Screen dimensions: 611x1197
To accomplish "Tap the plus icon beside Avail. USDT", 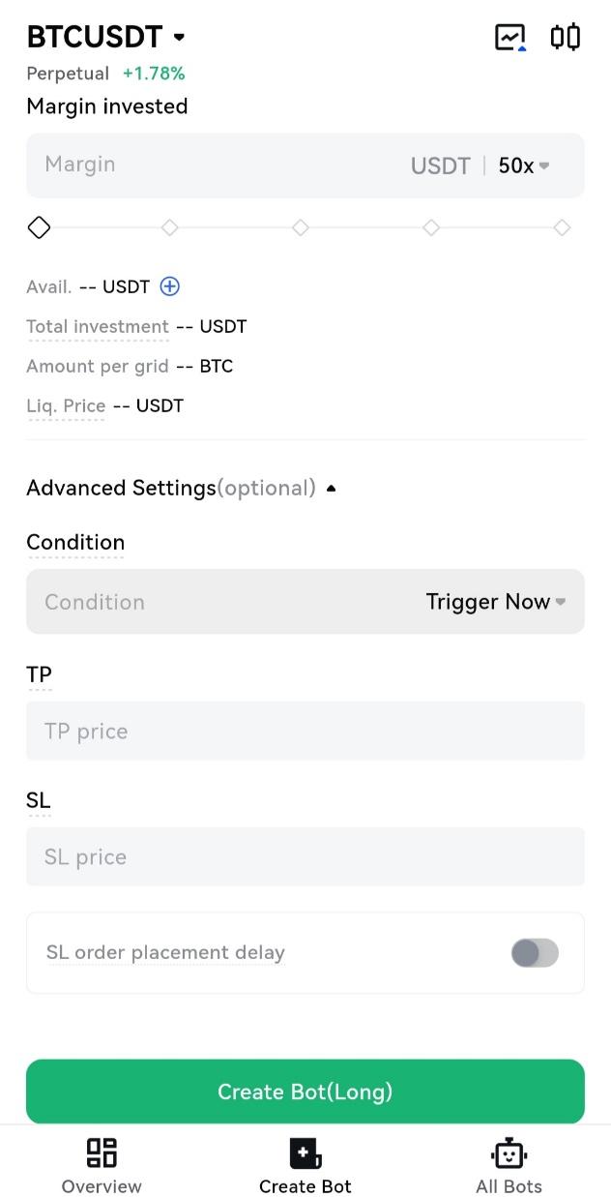I will click(170, 286).
